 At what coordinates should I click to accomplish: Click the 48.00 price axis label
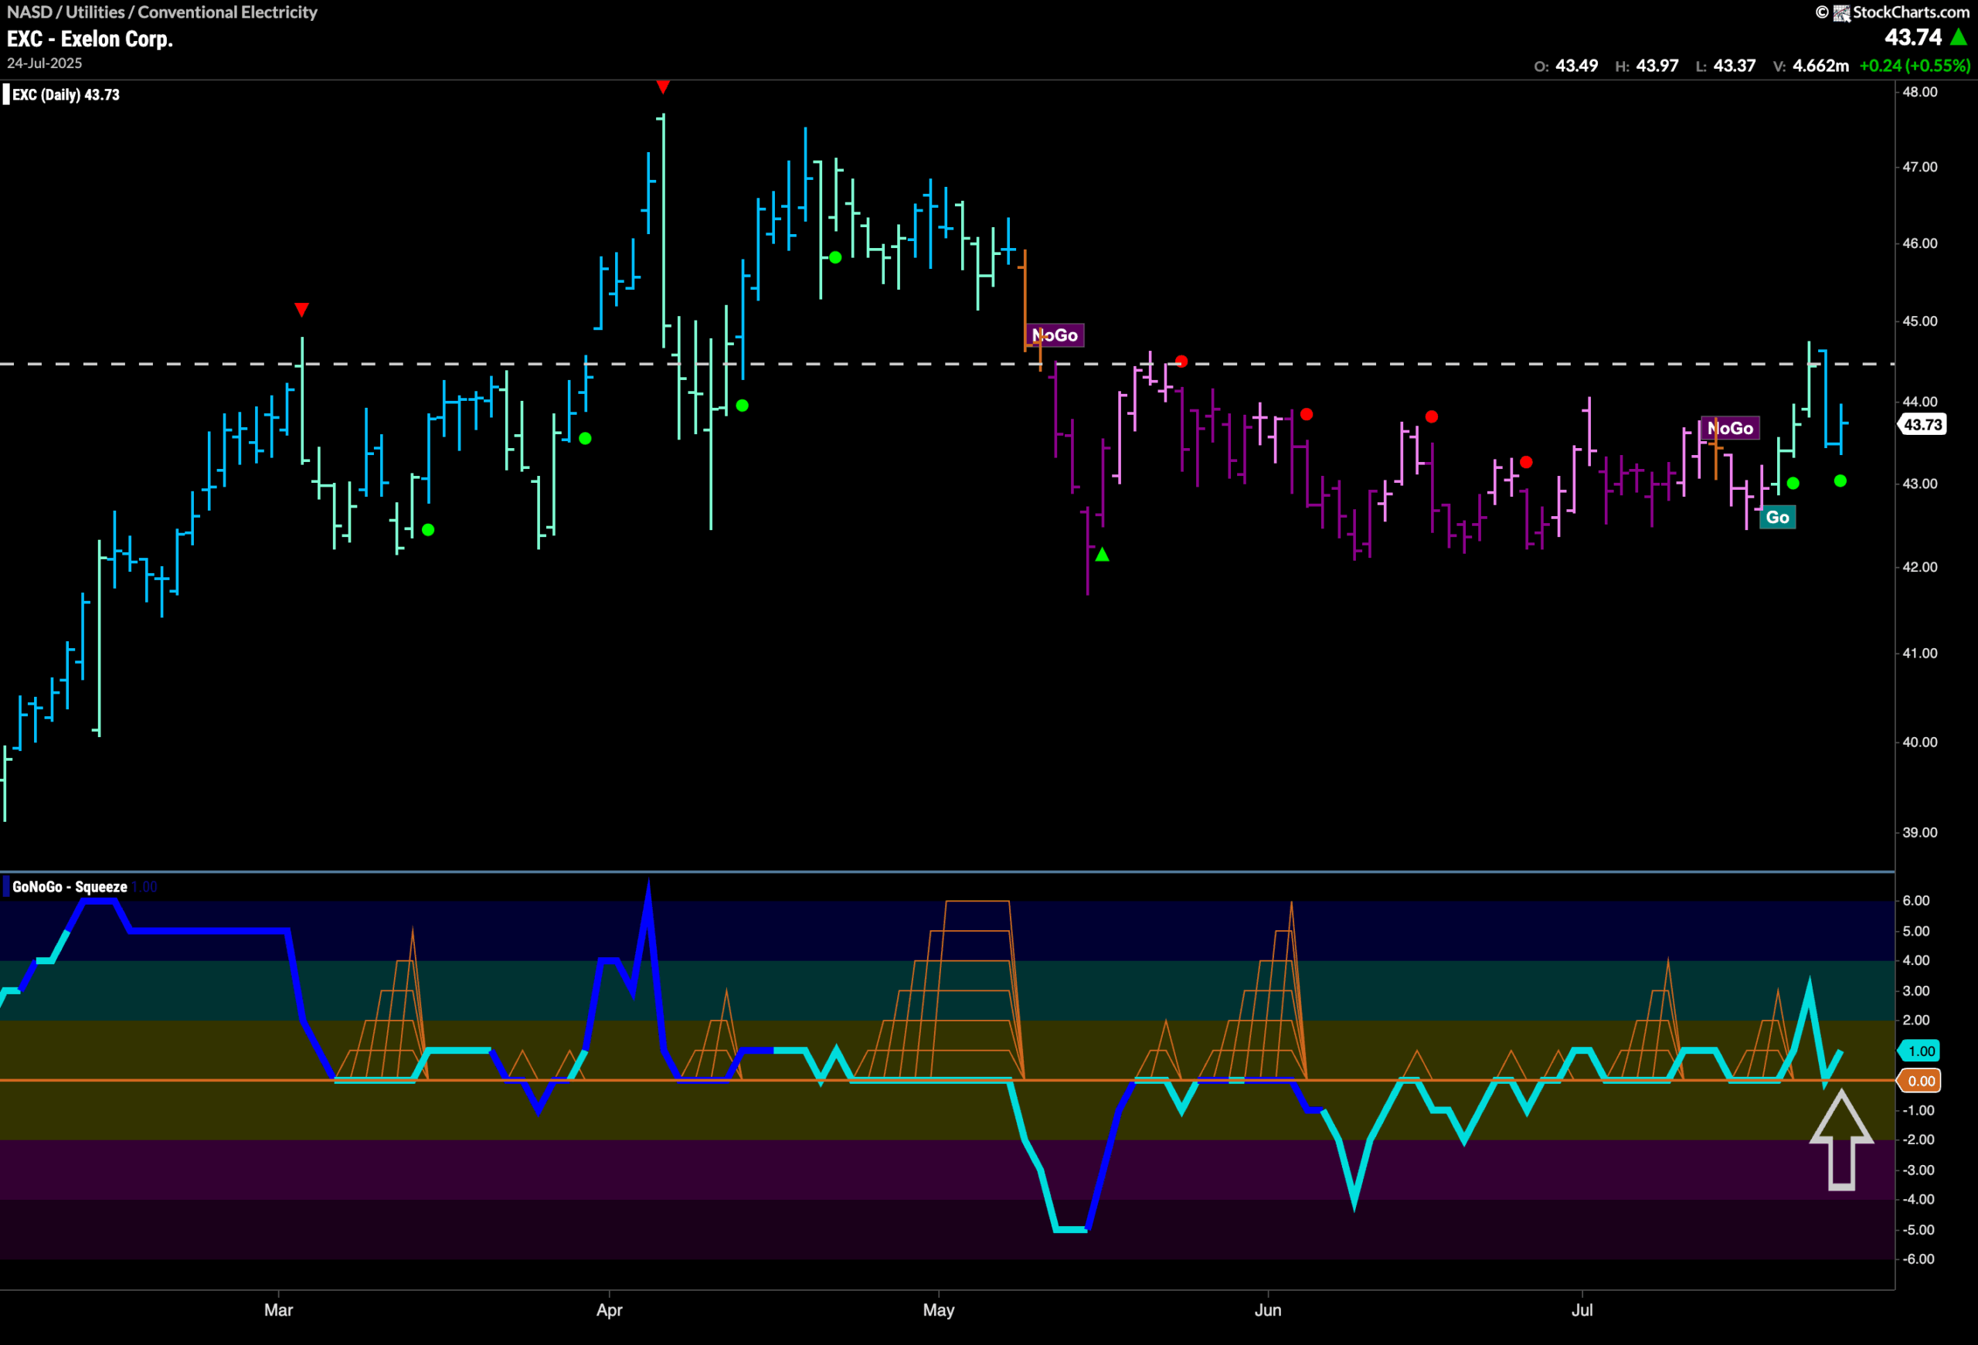pos(1920,92)
